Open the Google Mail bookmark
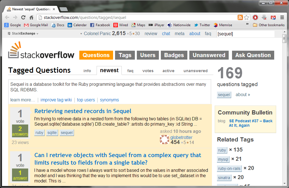 (36, 25)
